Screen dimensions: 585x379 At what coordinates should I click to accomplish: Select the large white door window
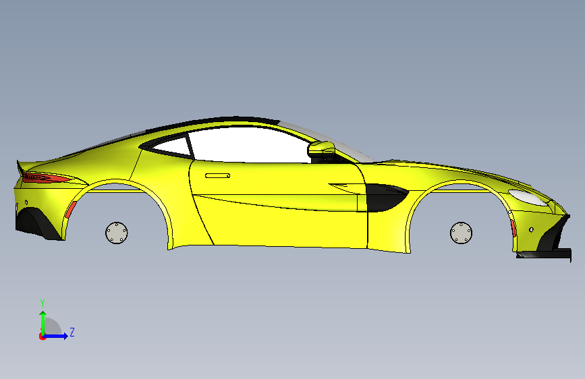pos(250,145)
